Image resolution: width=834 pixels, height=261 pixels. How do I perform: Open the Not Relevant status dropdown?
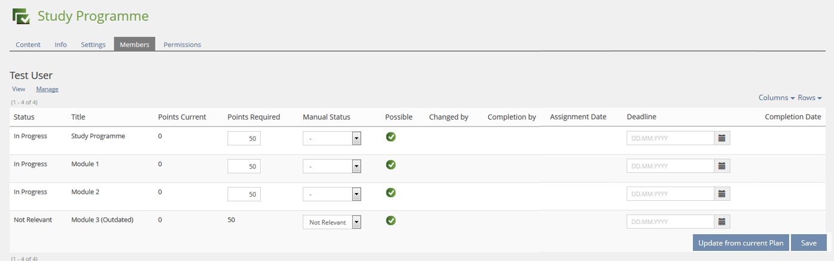[x=332, y=222]
